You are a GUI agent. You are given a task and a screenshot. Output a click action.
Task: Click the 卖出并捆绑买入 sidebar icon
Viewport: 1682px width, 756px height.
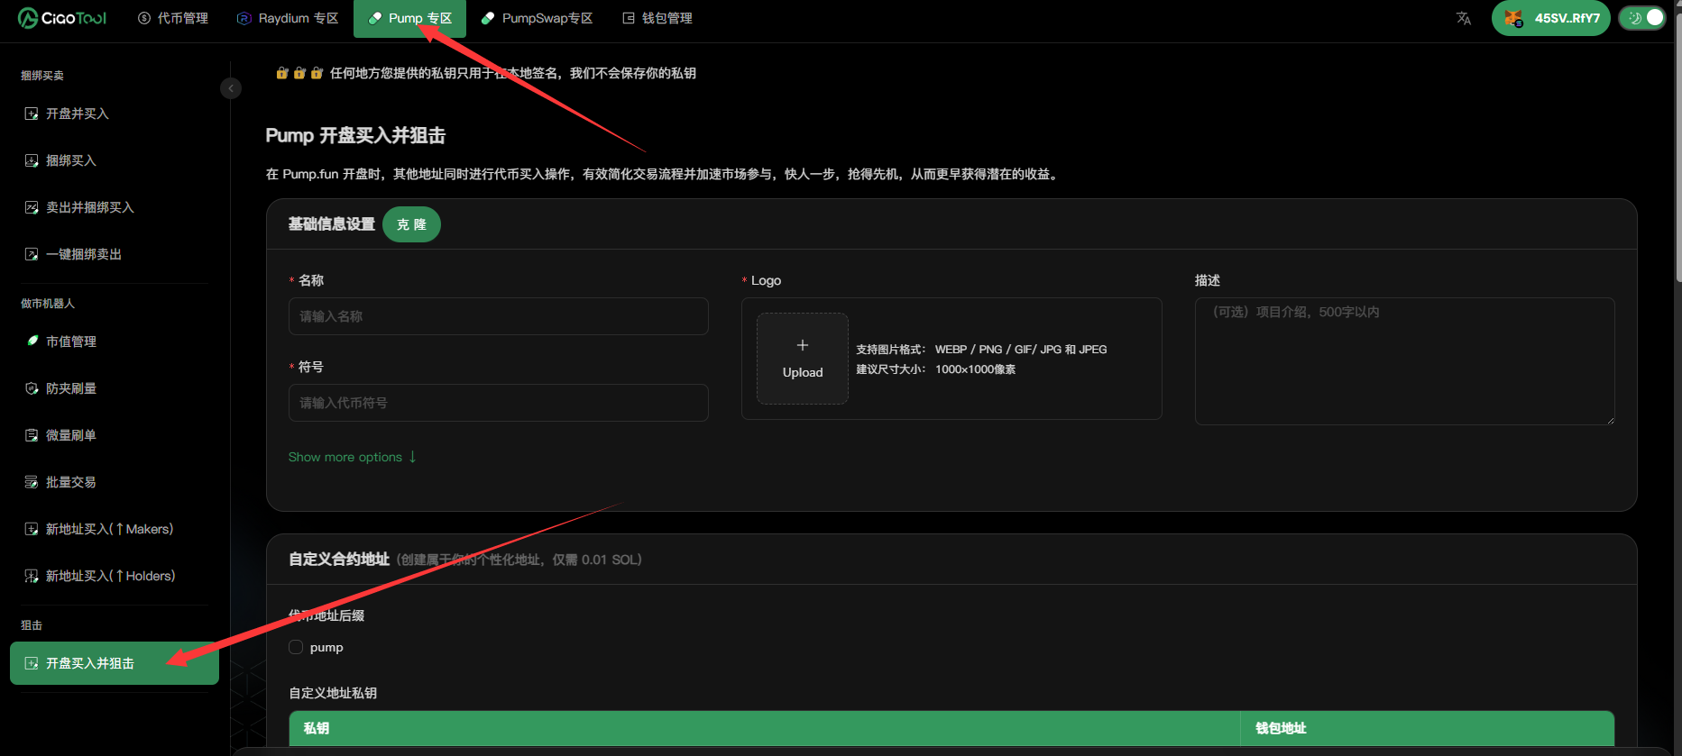pos(32,207)
